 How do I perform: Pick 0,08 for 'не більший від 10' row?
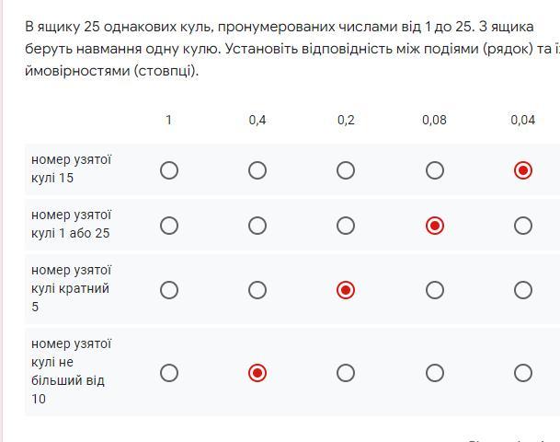[435, 373]
